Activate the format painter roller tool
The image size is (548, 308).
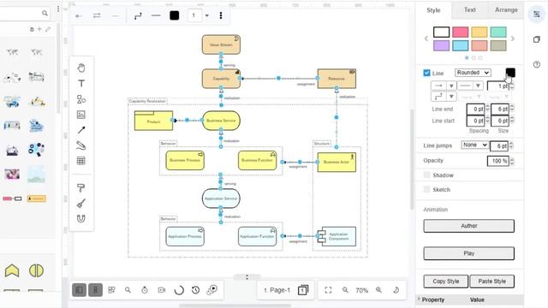[x=81, y=188]
